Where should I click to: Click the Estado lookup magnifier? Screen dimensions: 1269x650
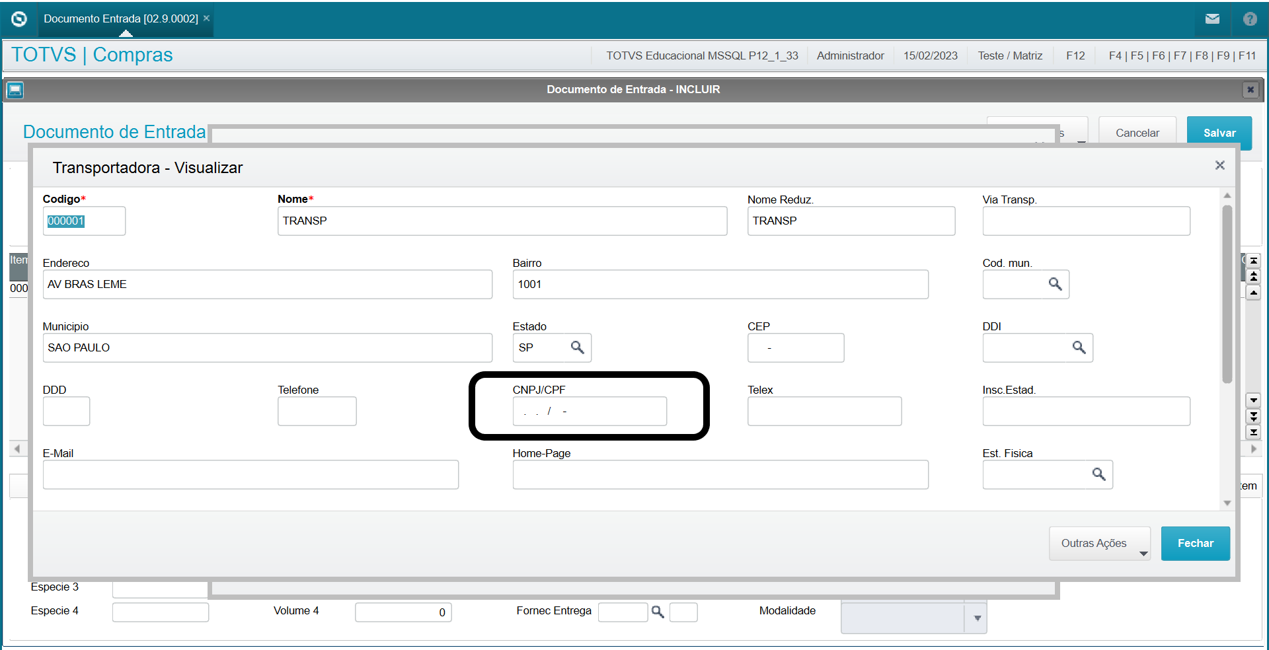(577, 347)
